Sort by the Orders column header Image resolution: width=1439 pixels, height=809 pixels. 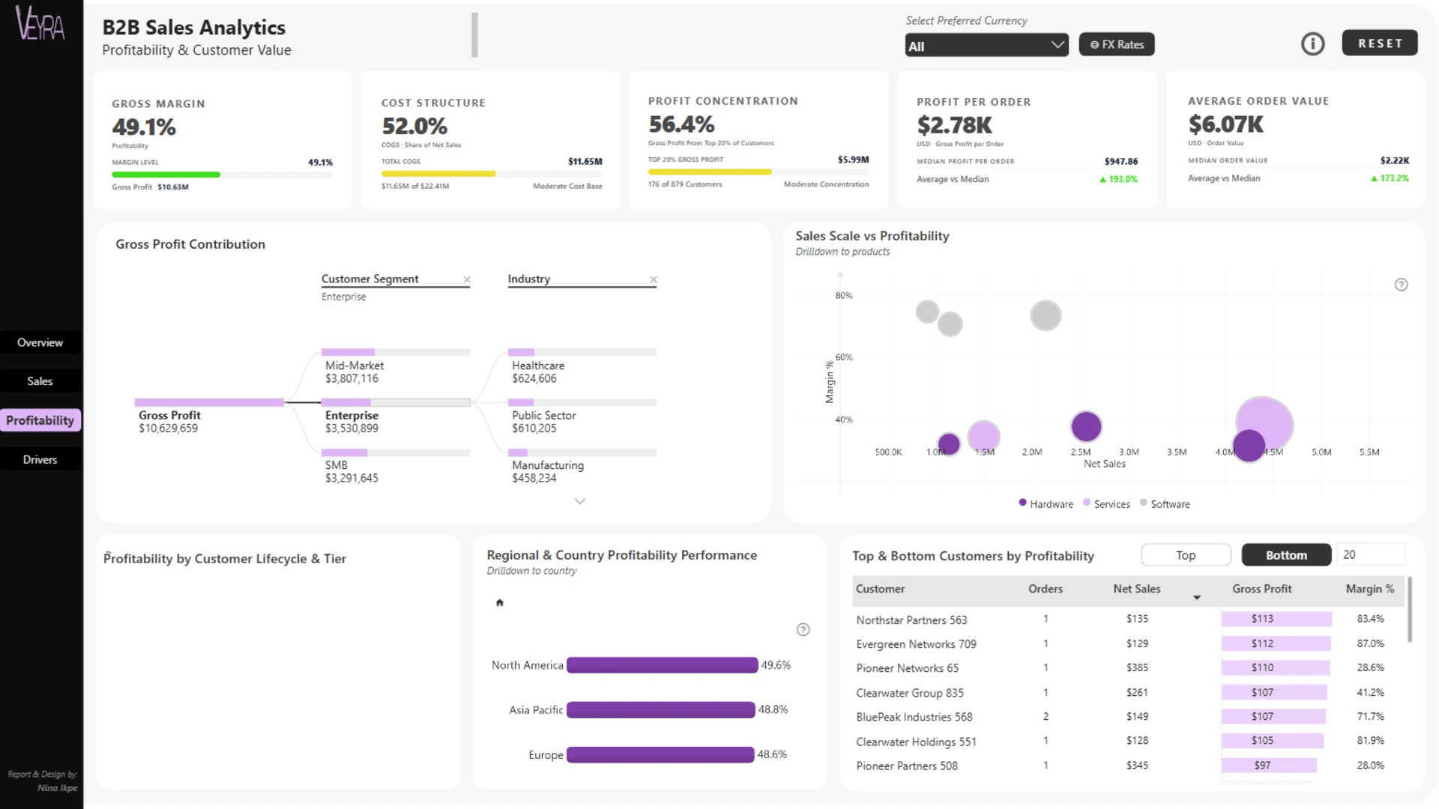coord(1046,589)
